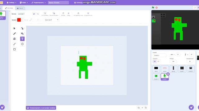This screenshot has height=111, width=199.
Task: Select the Circle tool
Action: (22, 44)
